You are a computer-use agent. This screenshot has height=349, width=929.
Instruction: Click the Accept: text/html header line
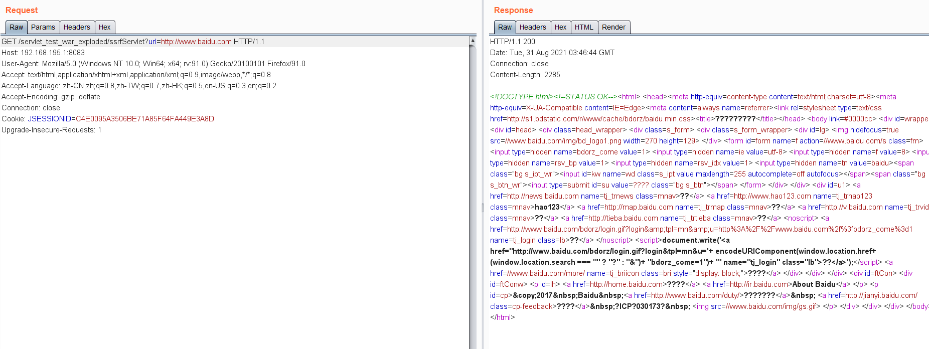click(x=136, y=75)
